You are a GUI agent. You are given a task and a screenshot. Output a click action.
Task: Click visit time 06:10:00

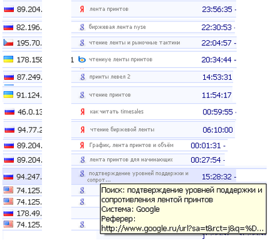coord(217,130)
